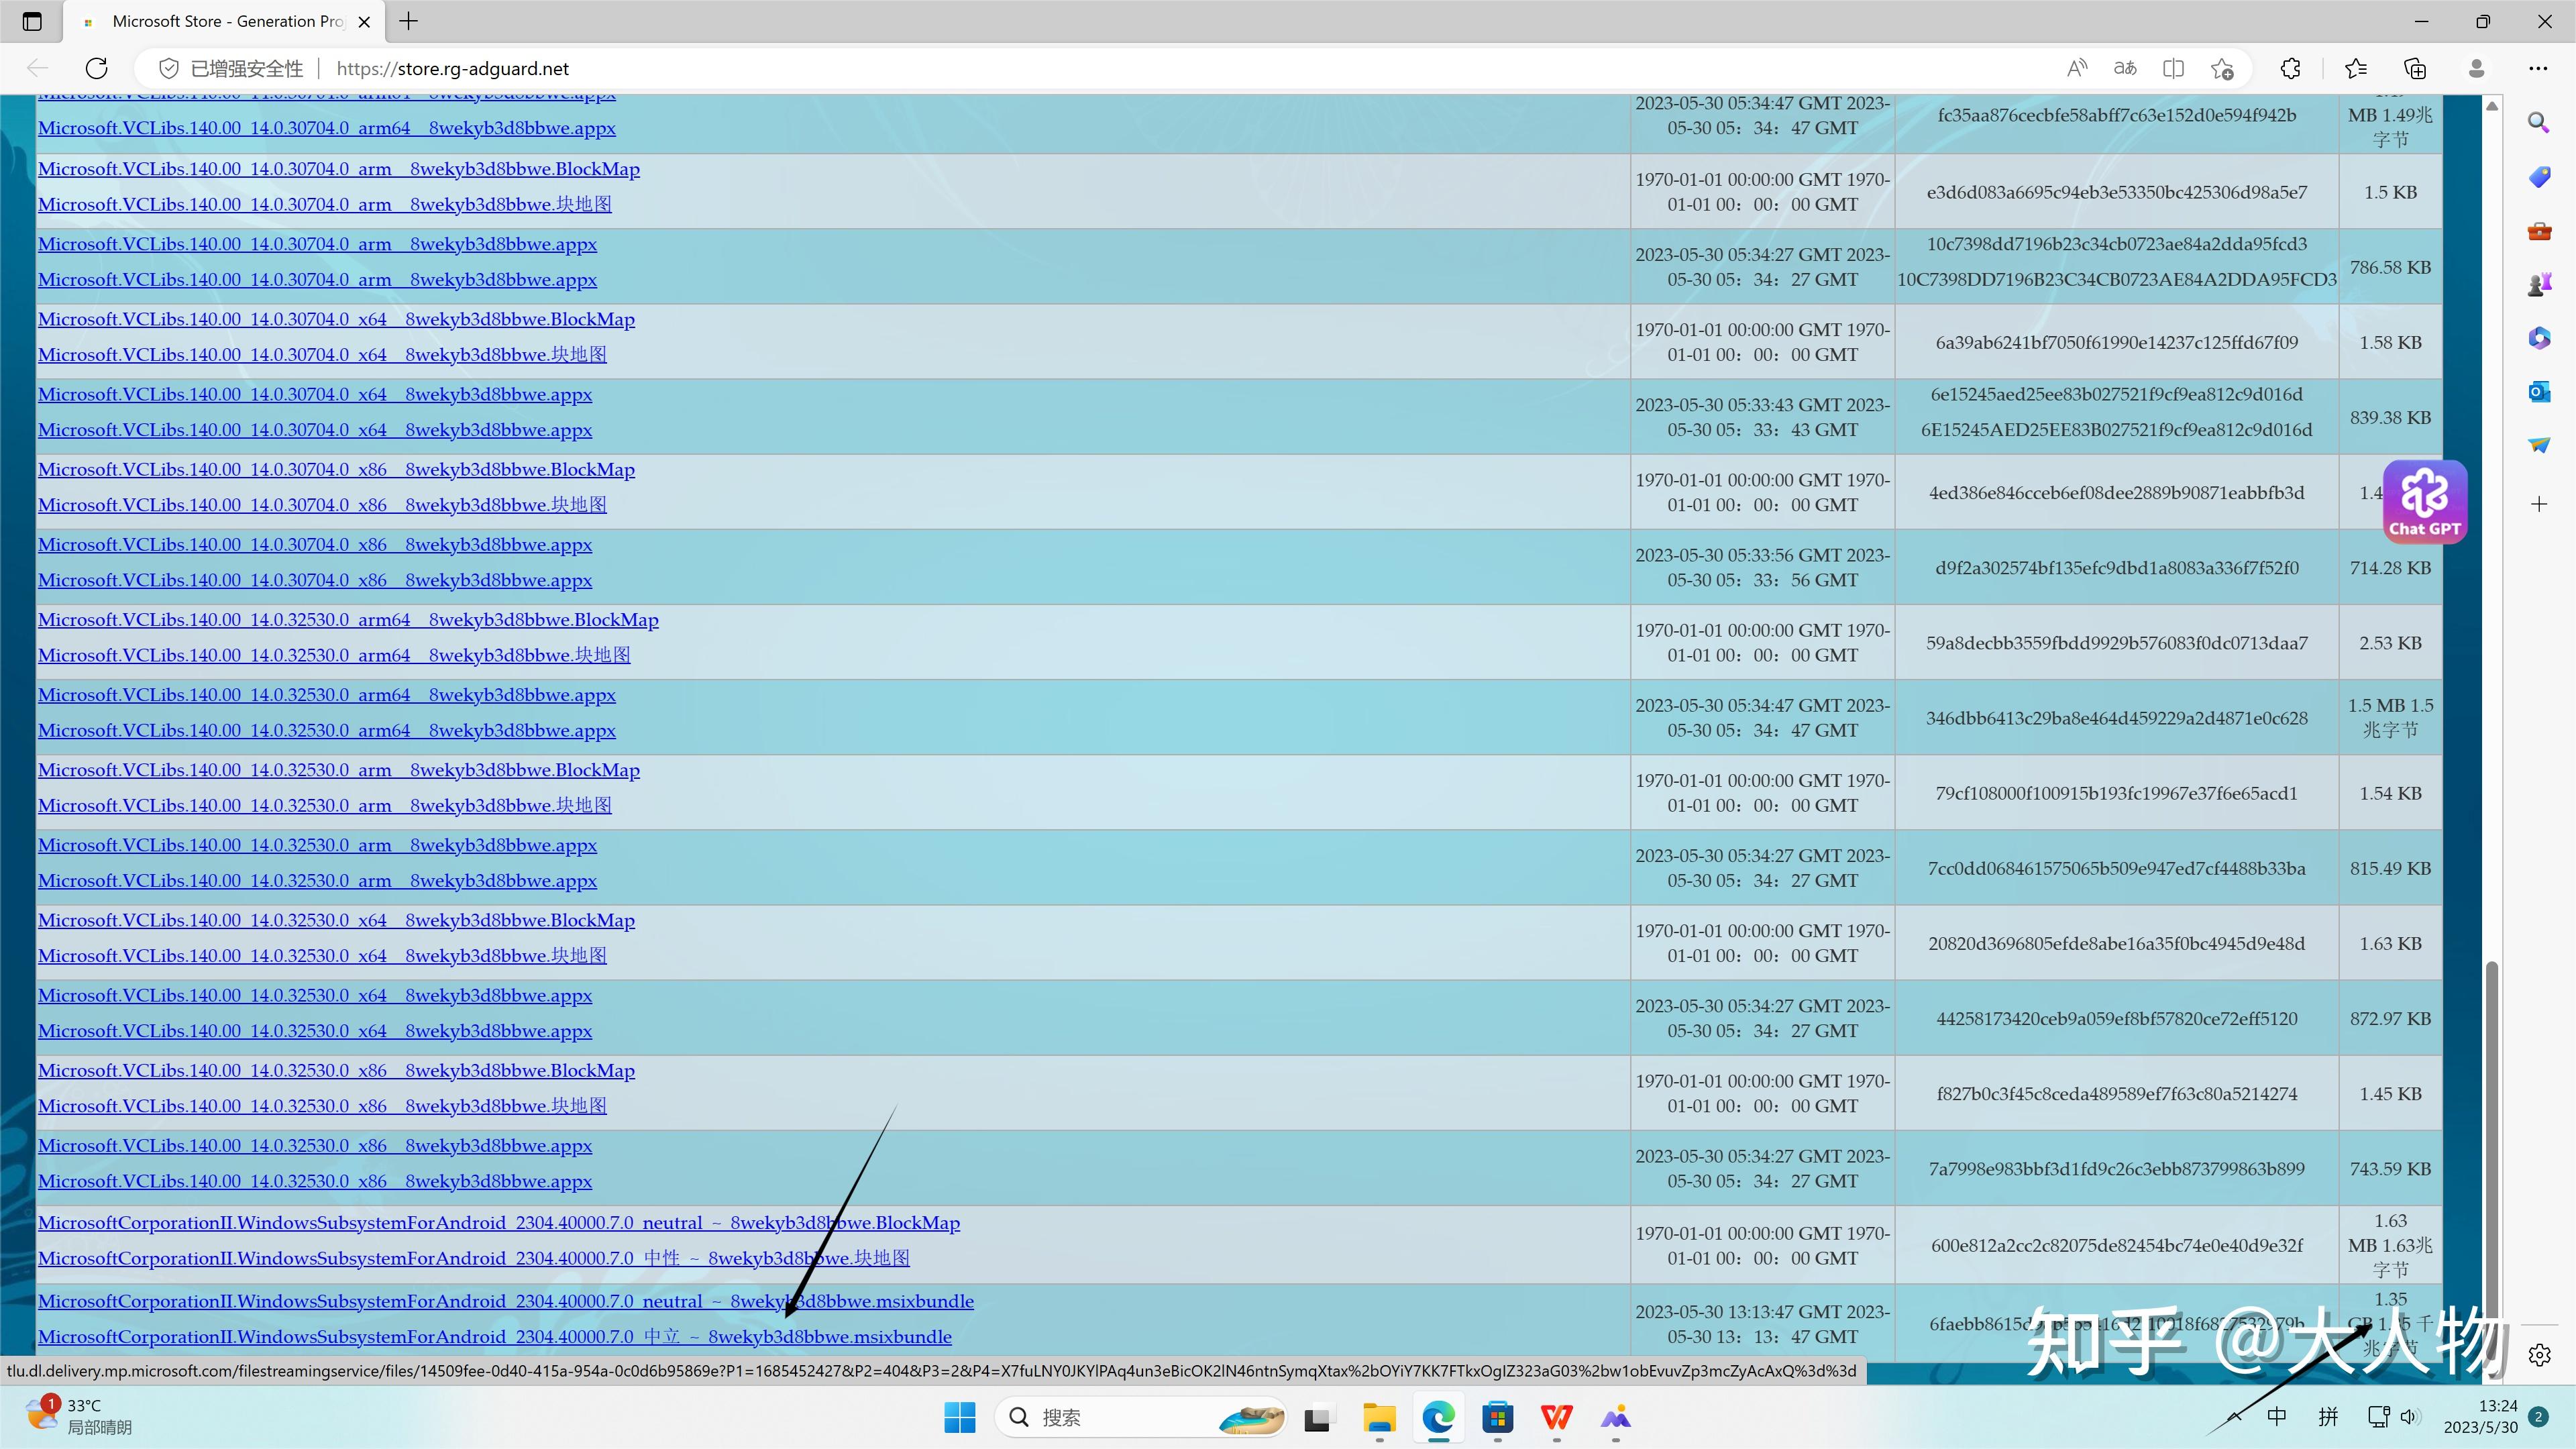Click the Chat GPT floating button
The image size is (2576, 1449).
tap(2425, 502)
